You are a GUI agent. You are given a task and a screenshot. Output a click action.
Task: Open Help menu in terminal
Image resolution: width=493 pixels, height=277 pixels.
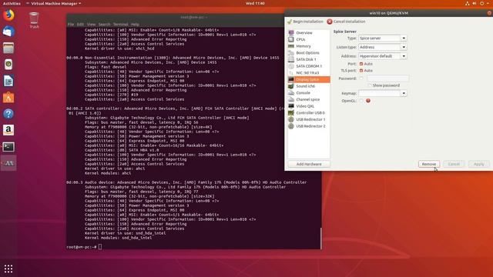(135, 24)
